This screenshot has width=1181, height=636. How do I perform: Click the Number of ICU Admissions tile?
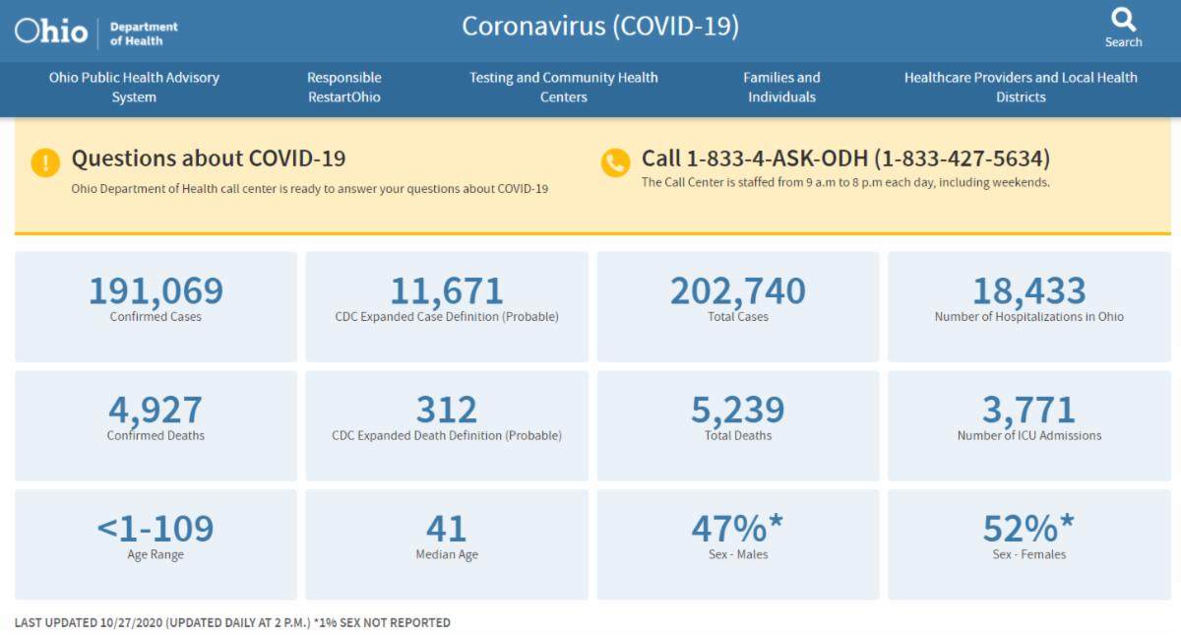point(1028,424)
